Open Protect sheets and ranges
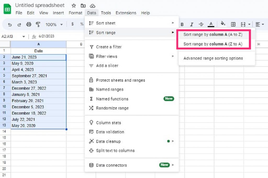The width and height of the screenshot is (268, 178). pyautogui.click(x=132, y=80)
